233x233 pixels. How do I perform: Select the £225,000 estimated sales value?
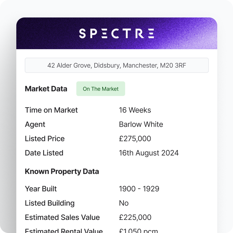pos(135,217)
